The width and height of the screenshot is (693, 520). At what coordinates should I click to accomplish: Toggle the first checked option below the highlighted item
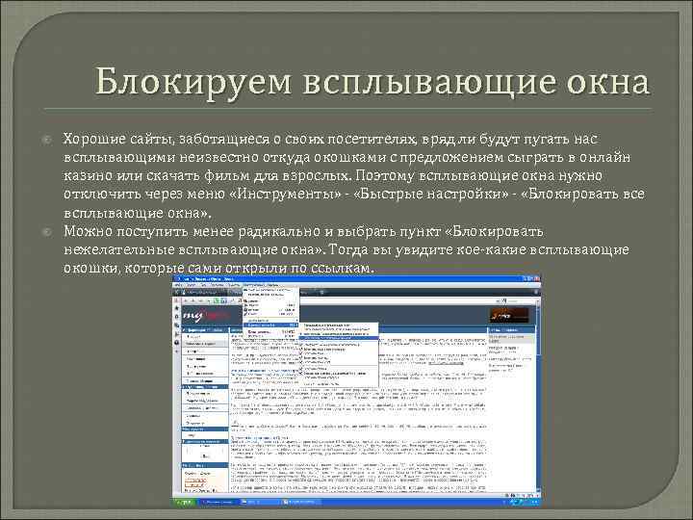[x=339, y=345]
